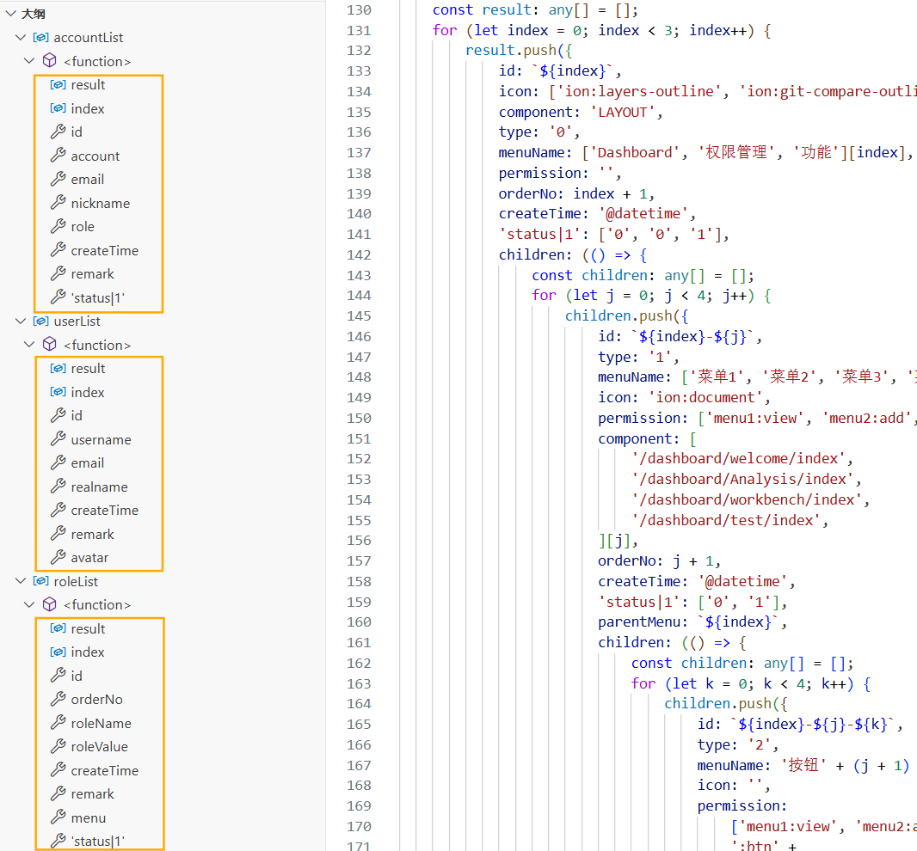917x851 pixels.
Task: Click the cube icon of roleList's <function>
Action: coord(50,604)
